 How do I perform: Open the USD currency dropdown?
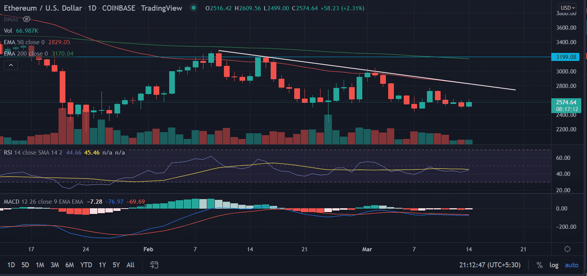(567, 8)
